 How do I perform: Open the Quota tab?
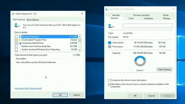click(166, 15)
